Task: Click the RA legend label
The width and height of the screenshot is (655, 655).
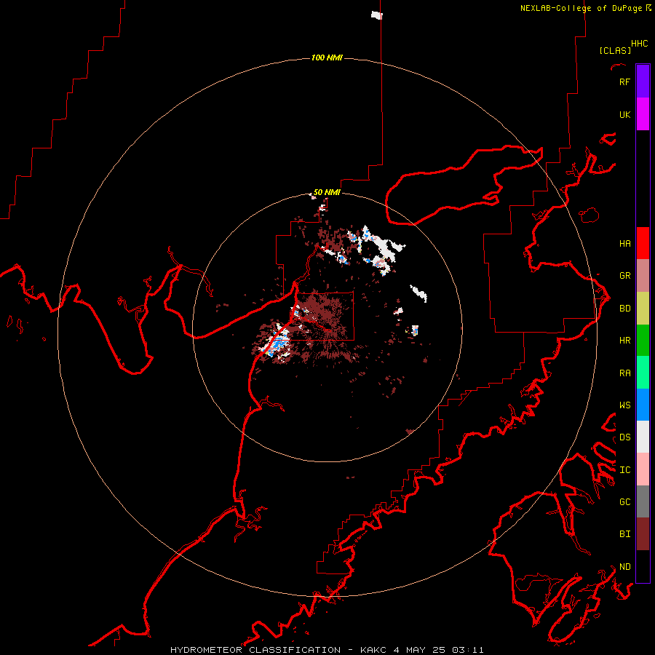Action: coord(624,373)
